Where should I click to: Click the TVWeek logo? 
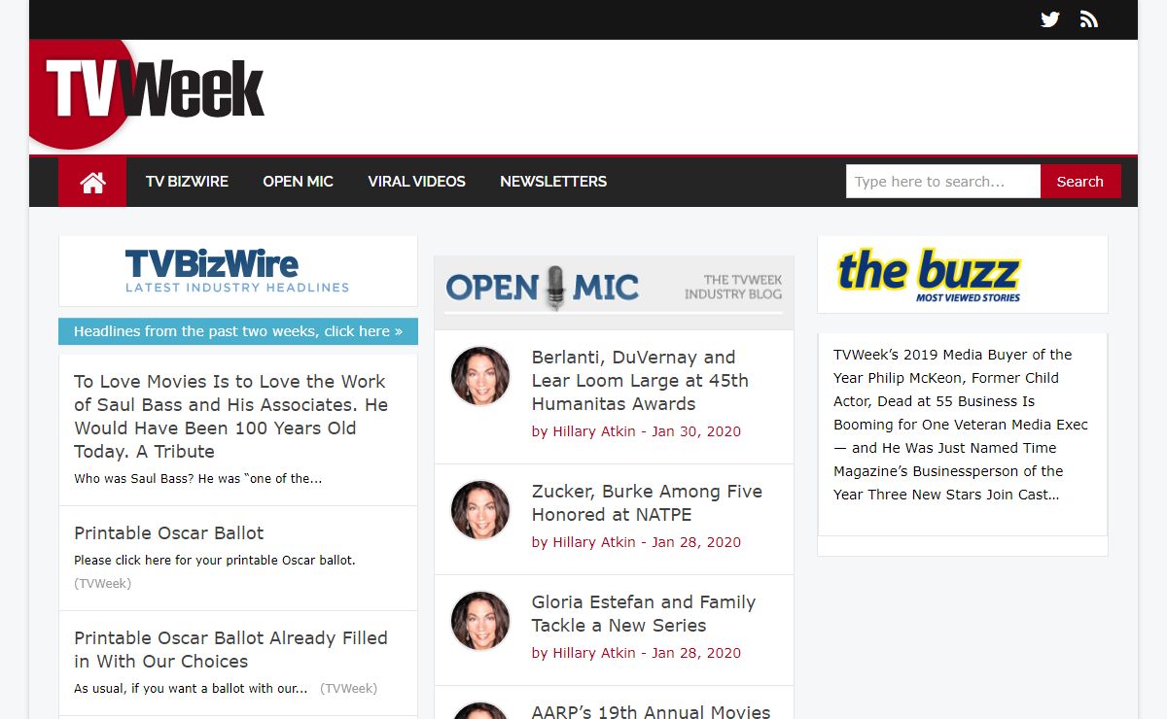coord(148,94)
